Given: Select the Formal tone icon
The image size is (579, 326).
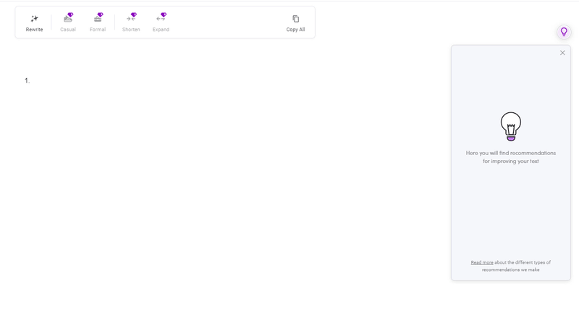Looking at the screenshot, I should pyautogui.click(x=96, y=20).
